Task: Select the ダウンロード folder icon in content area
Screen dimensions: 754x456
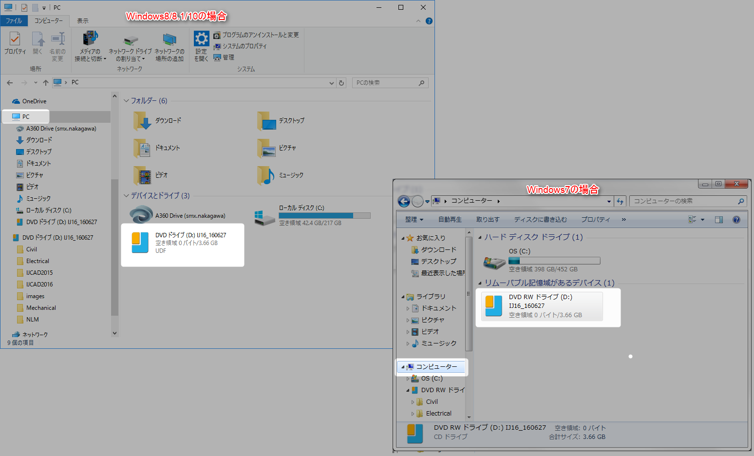Action: click(x=143, y=121)
